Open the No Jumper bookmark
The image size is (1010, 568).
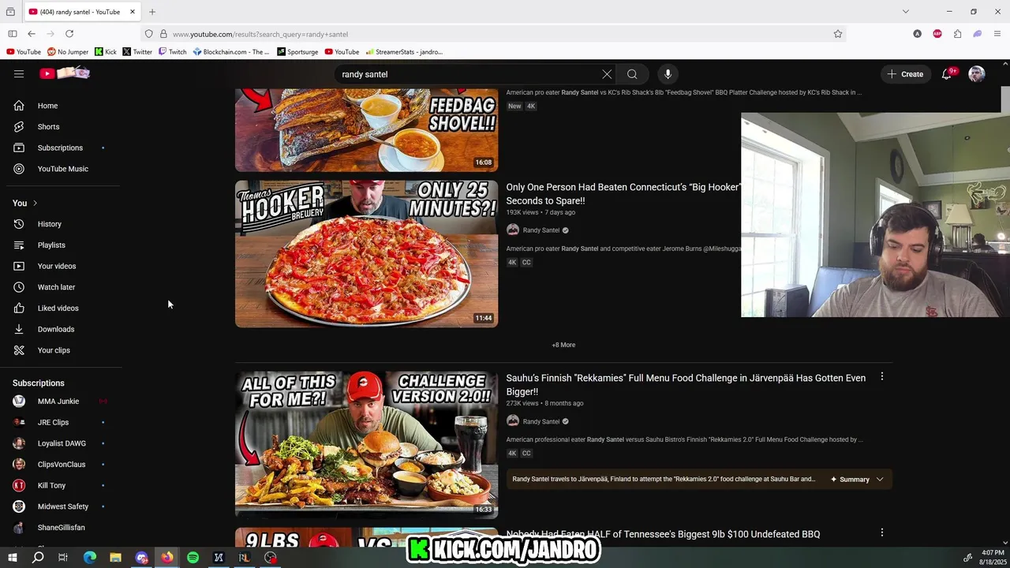(68, 52)
